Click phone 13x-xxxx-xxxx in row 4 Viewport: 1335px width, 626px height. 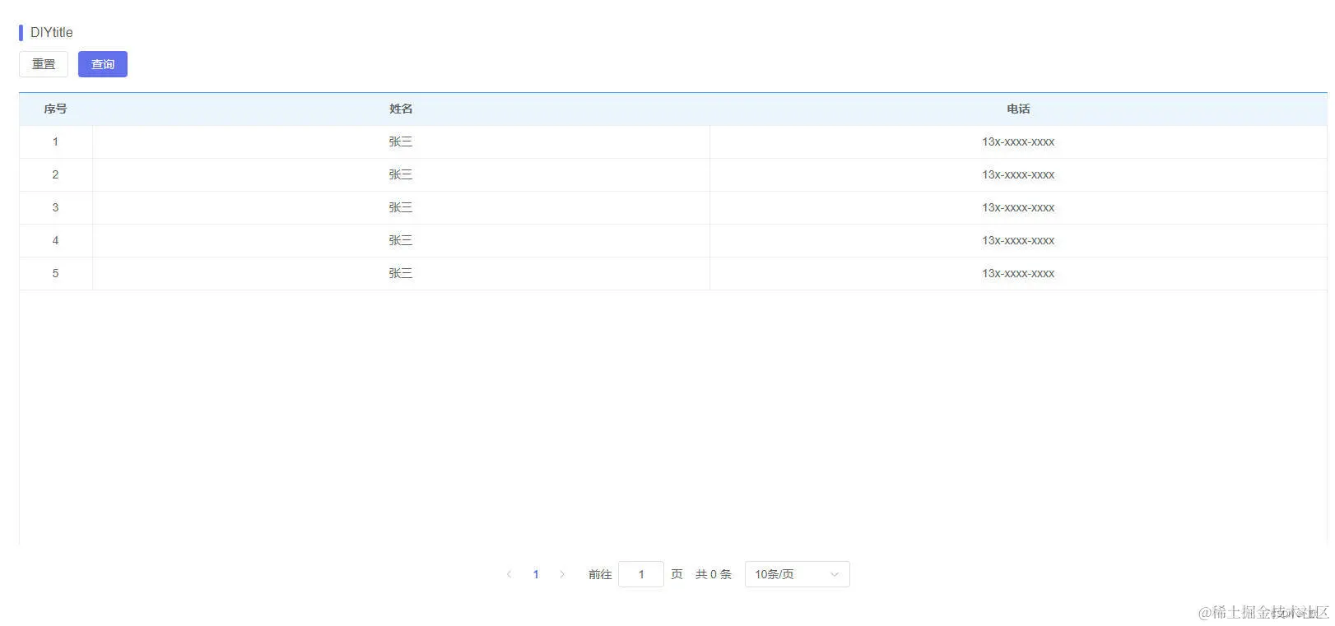[x=1018, y=240]
